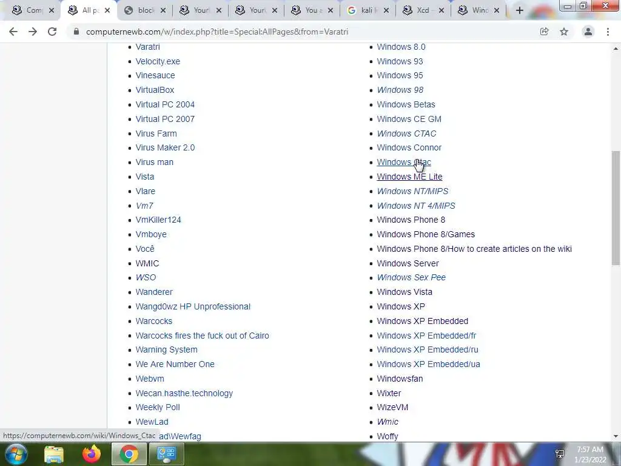This screenshot has height=466, width=621.
Task: Open the Windows CE GM link
Action: tap(409, 119)
